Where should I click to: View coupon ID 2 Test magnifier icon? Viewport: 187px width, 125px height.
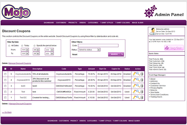(138, 91)
